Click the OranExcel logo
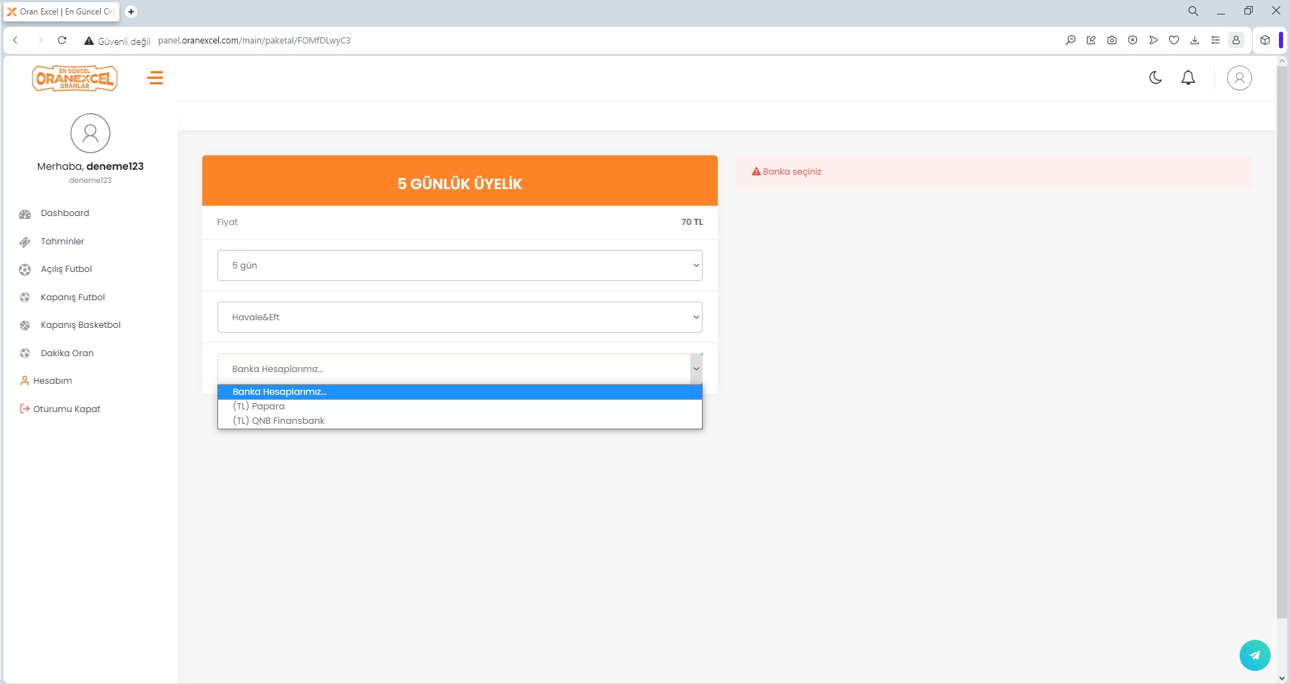The image size is (1290, 684). click(75, 78)
